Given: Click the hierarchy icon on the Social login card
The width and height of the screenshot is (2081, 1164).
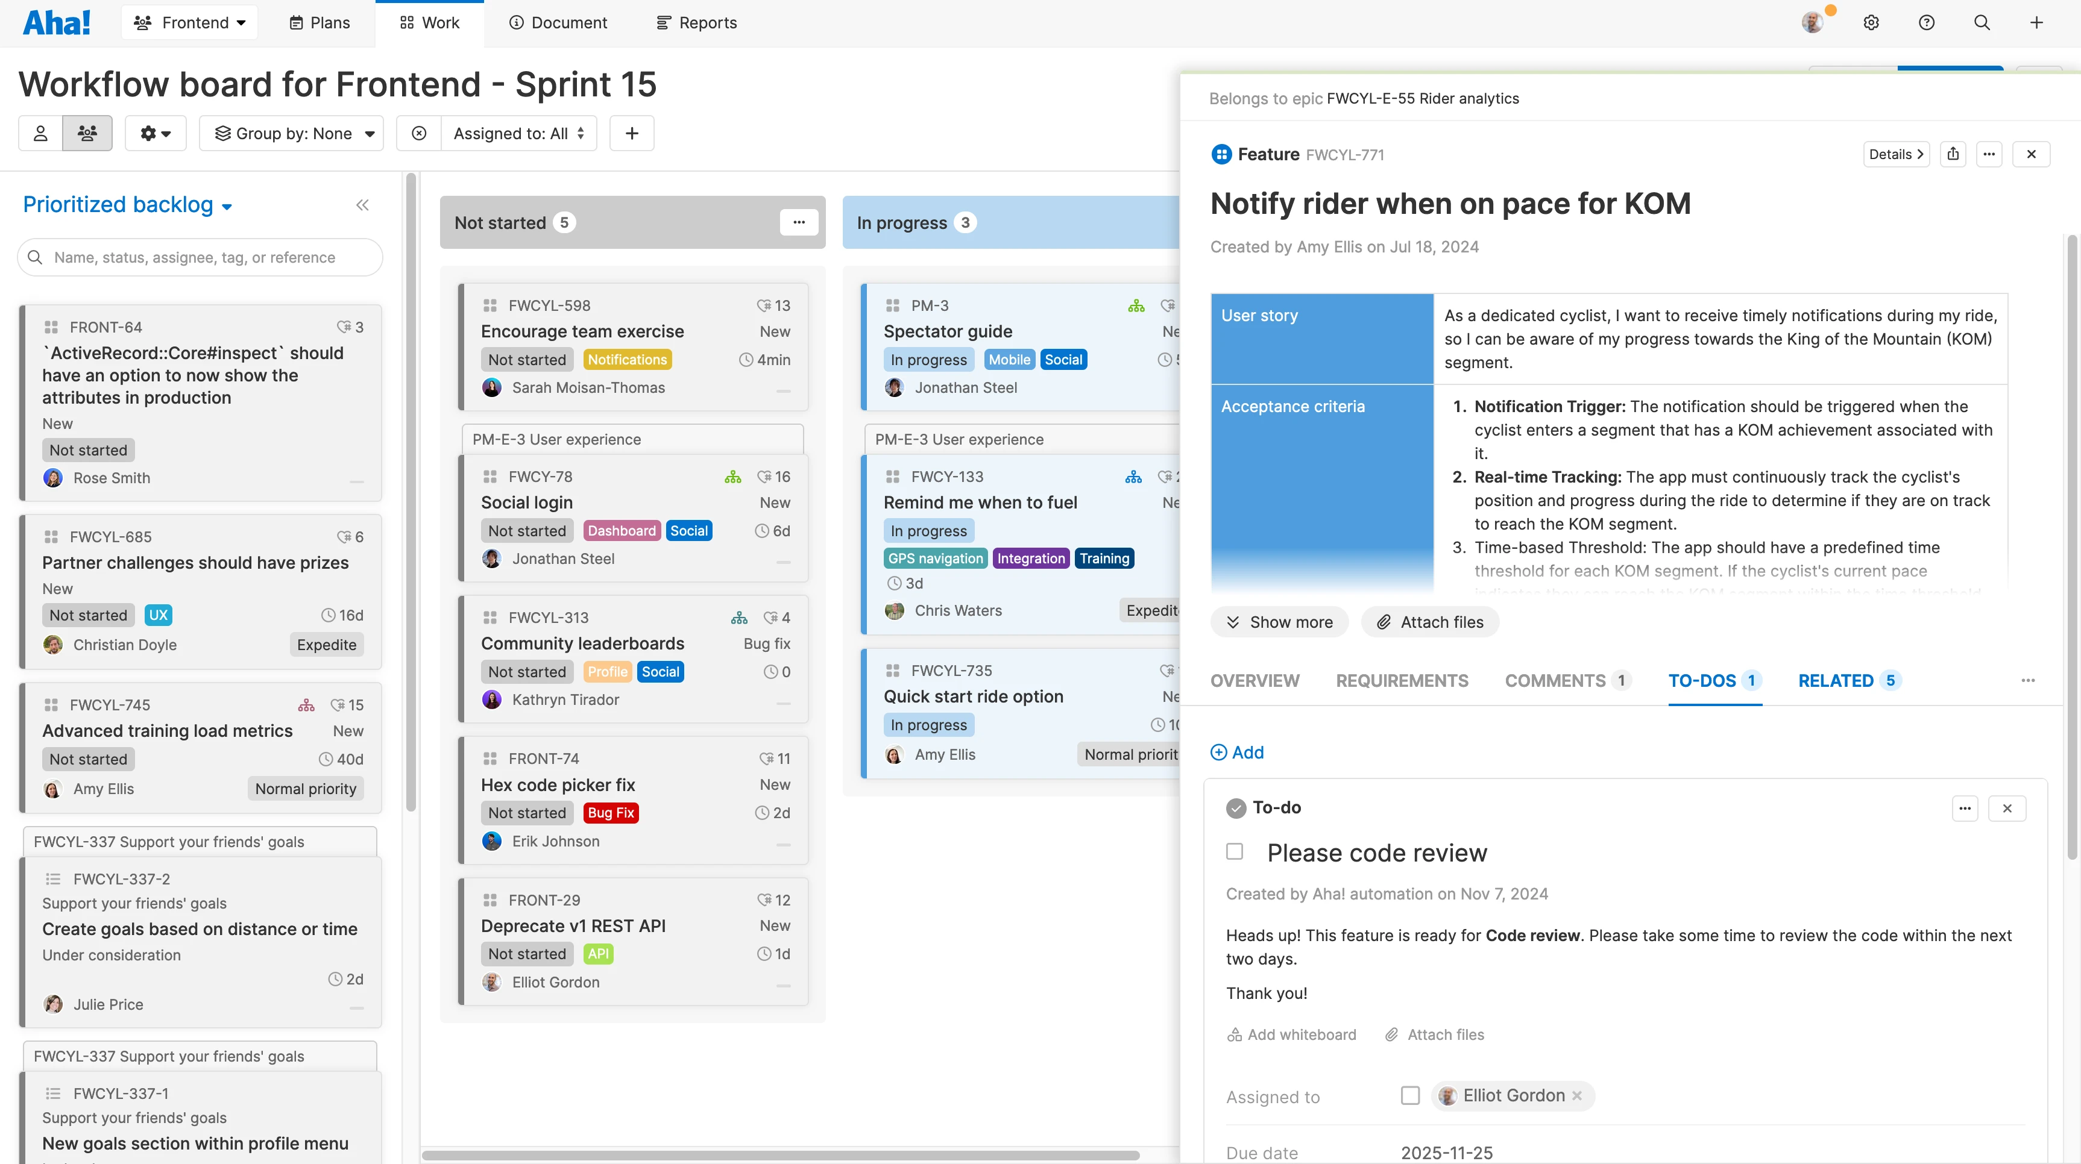Looking at the screenshot, I should point(732,476).
